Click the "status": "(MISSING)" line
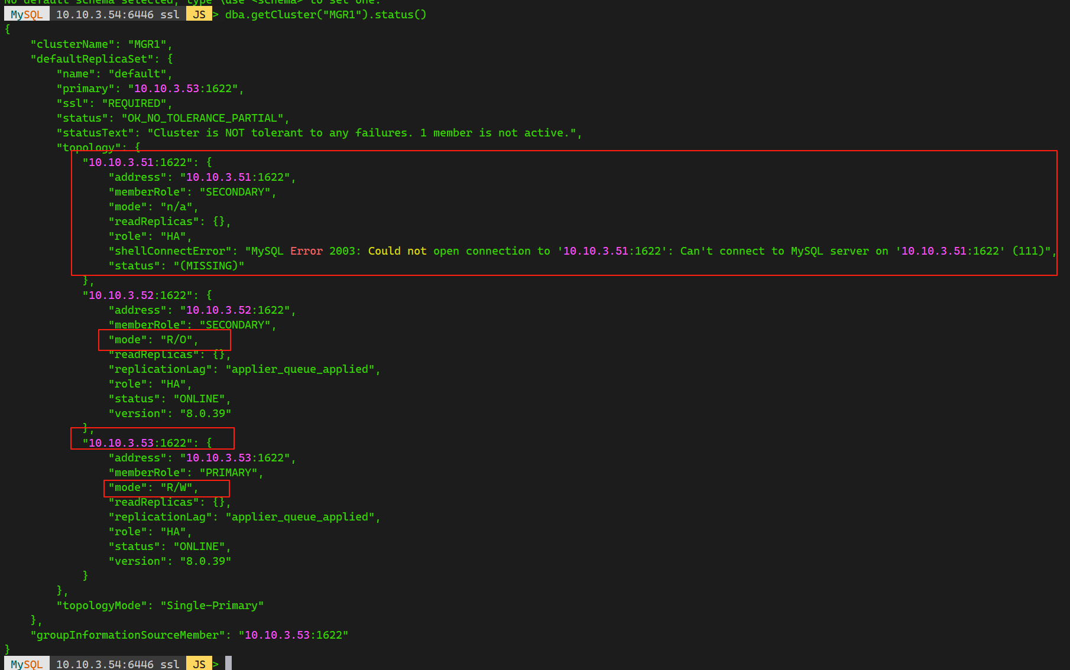Image resolution: width=1070 pixels, height=670 pixels. click(176, 266)
